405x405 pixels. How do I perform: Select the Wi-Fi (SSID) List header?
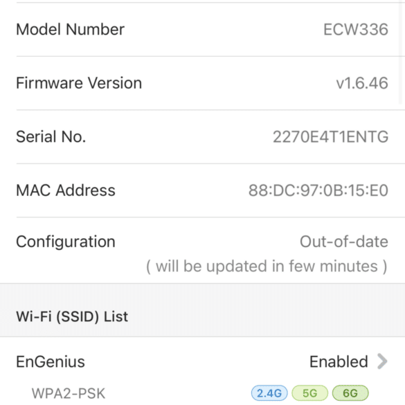[72, 316]
